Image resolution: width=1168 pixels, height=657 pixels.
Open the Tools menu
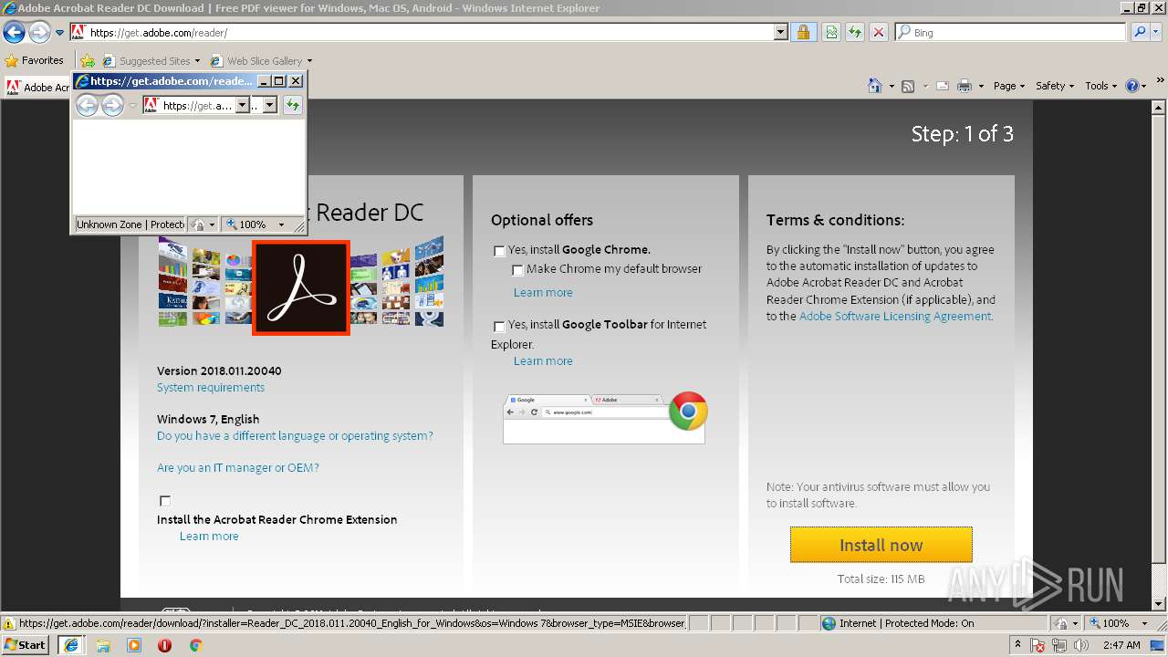click(x=1101, y=86)
